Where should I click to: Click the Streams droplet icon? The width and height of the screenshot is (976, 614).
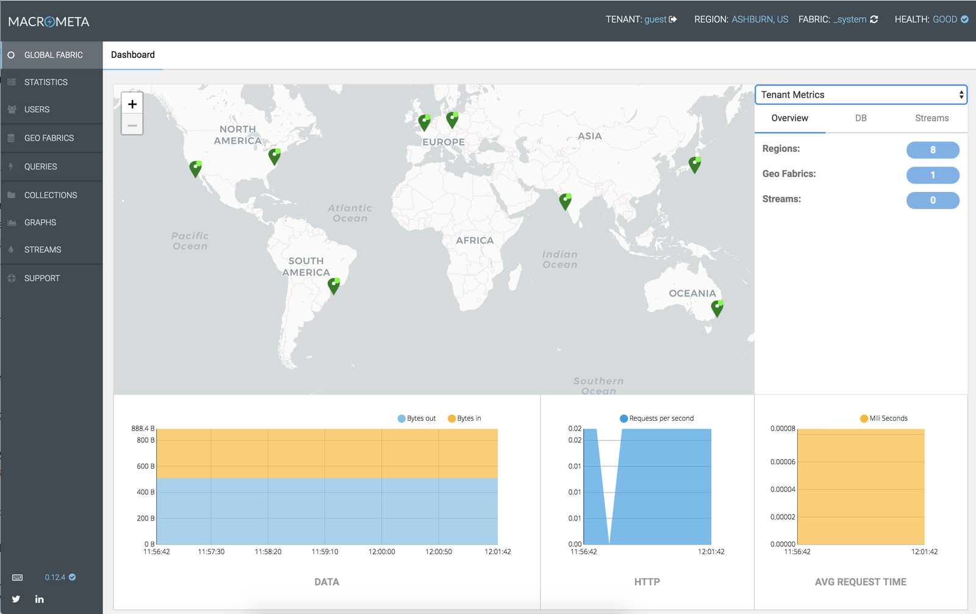click(11, 249)
